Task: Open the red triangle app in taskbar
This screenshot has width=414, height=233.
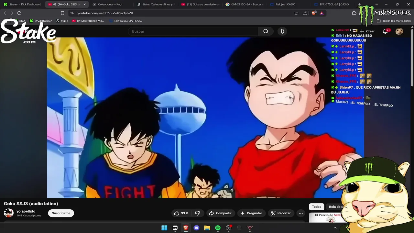Action: [x=250, y=228]
